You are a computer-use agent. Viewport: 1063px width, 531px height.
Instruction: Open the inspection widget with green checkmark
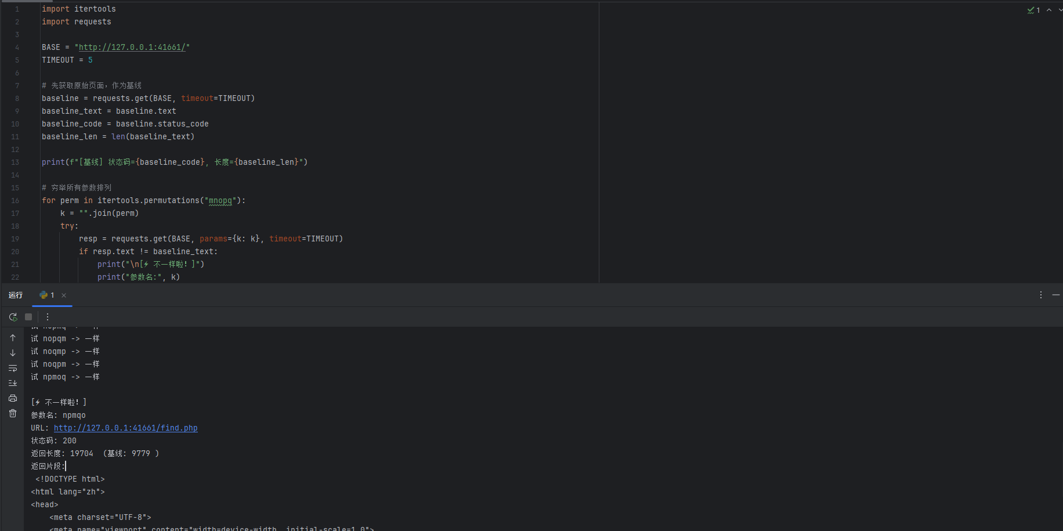1033,10
